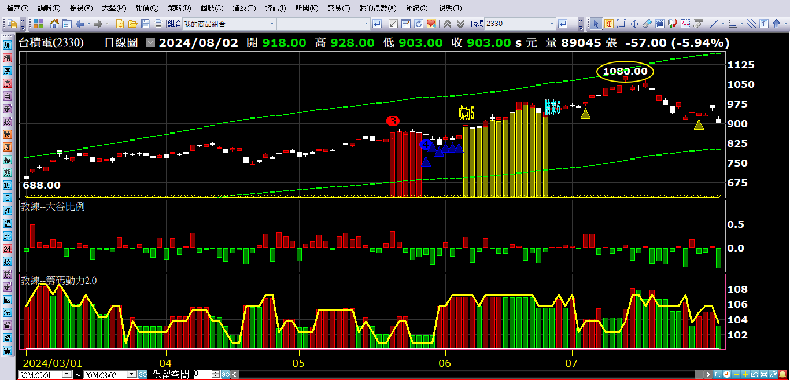Click the horizontal chart scrollbar track
The image size is (790, 380).
pyautogui.click(x=463, y=374)
